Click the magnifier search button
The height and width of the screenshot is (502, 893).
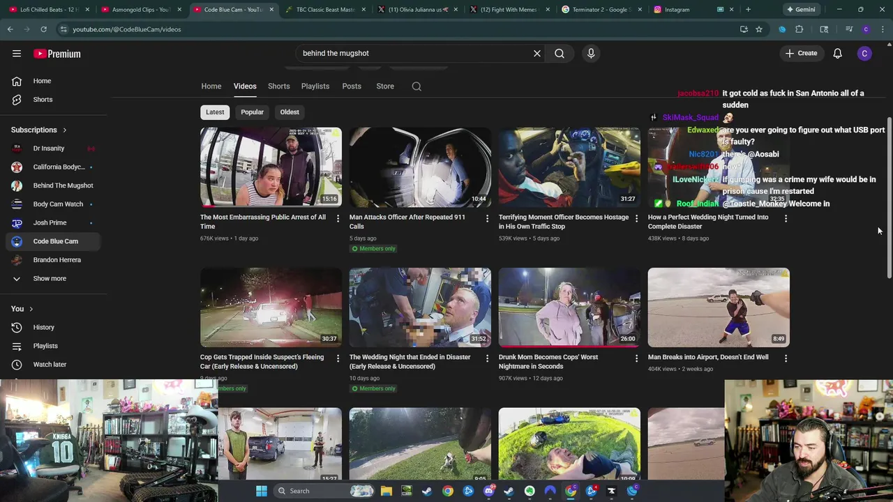(560, 53)
